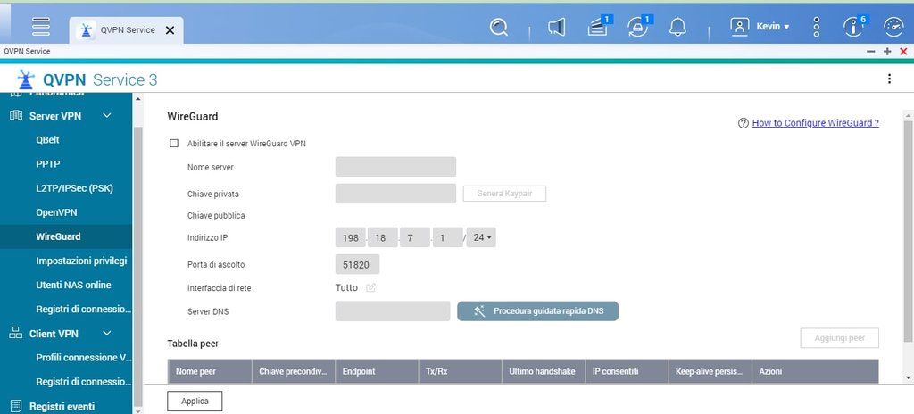Viewport: 914px width, 414px height.
Task: Click the Server VPN section icon
Action: 16,116
